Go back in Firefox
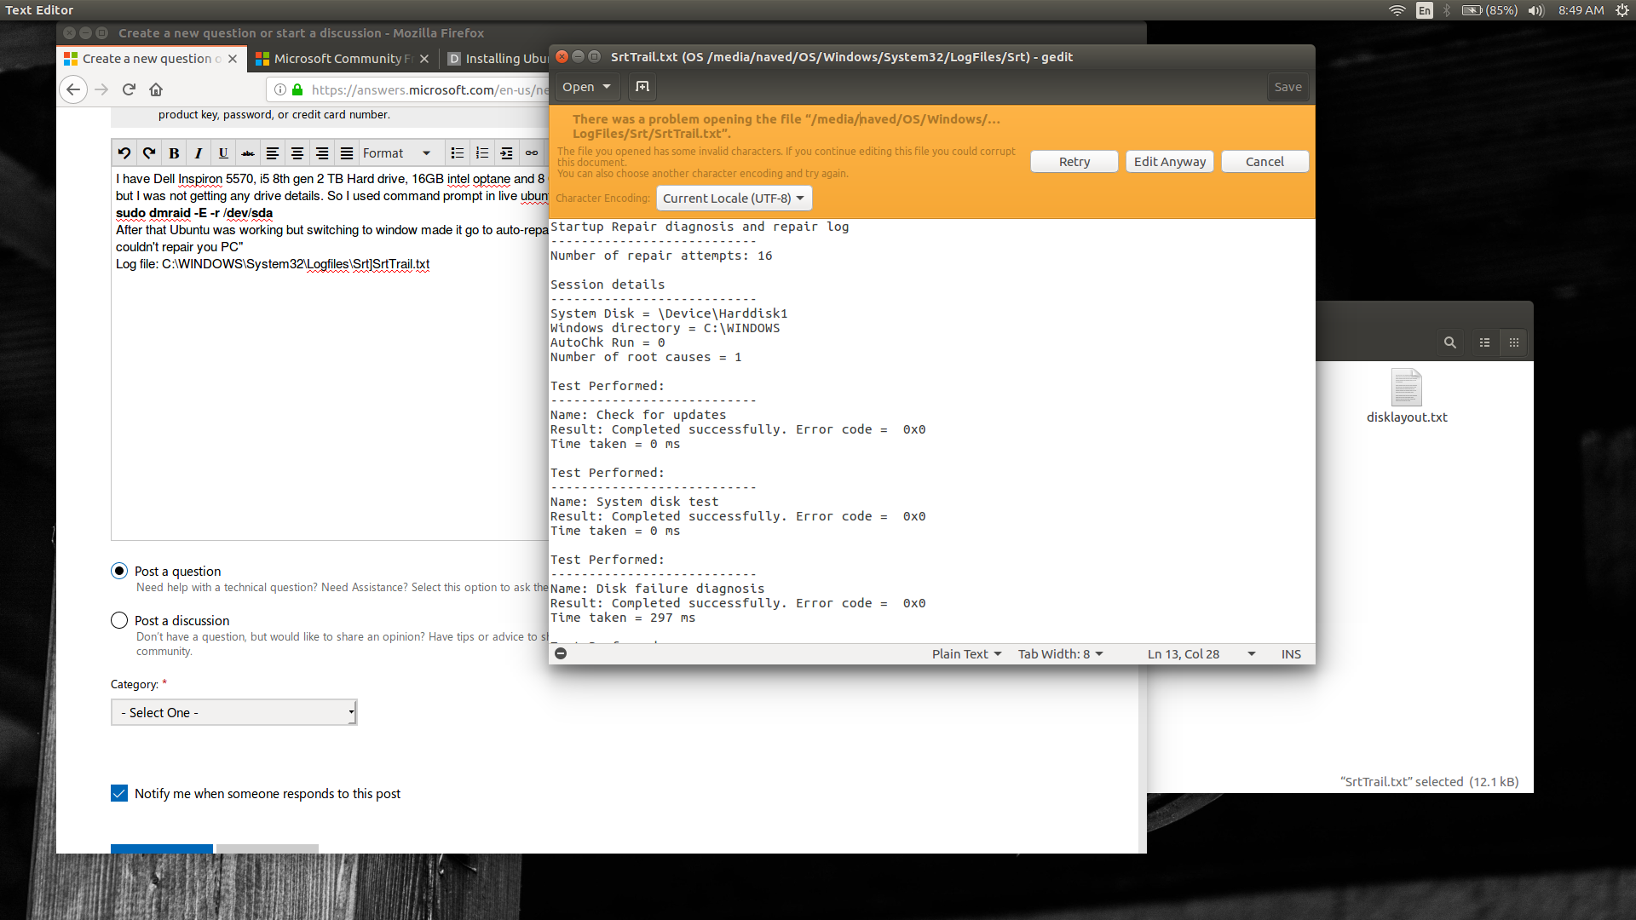The image size is (1636, 920). click(73, 89)
